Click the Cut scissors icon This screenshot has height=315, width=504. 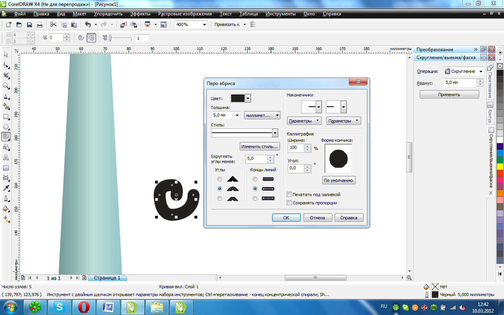(x=54, y=24)
